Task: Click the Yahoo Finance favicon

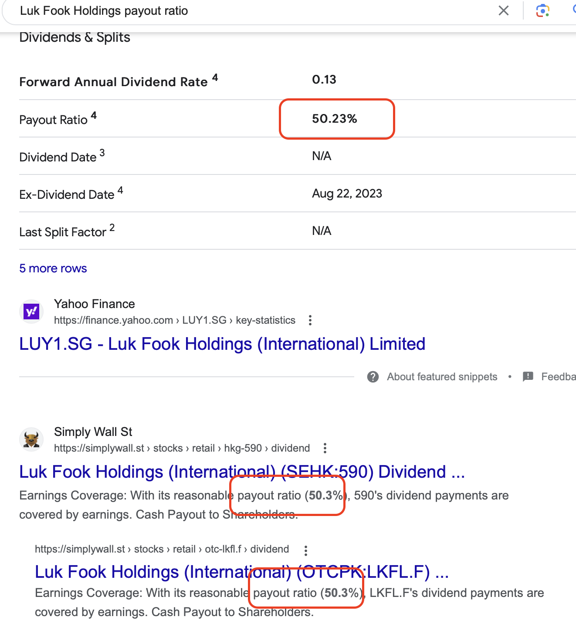Action: (x=31, y=312)
